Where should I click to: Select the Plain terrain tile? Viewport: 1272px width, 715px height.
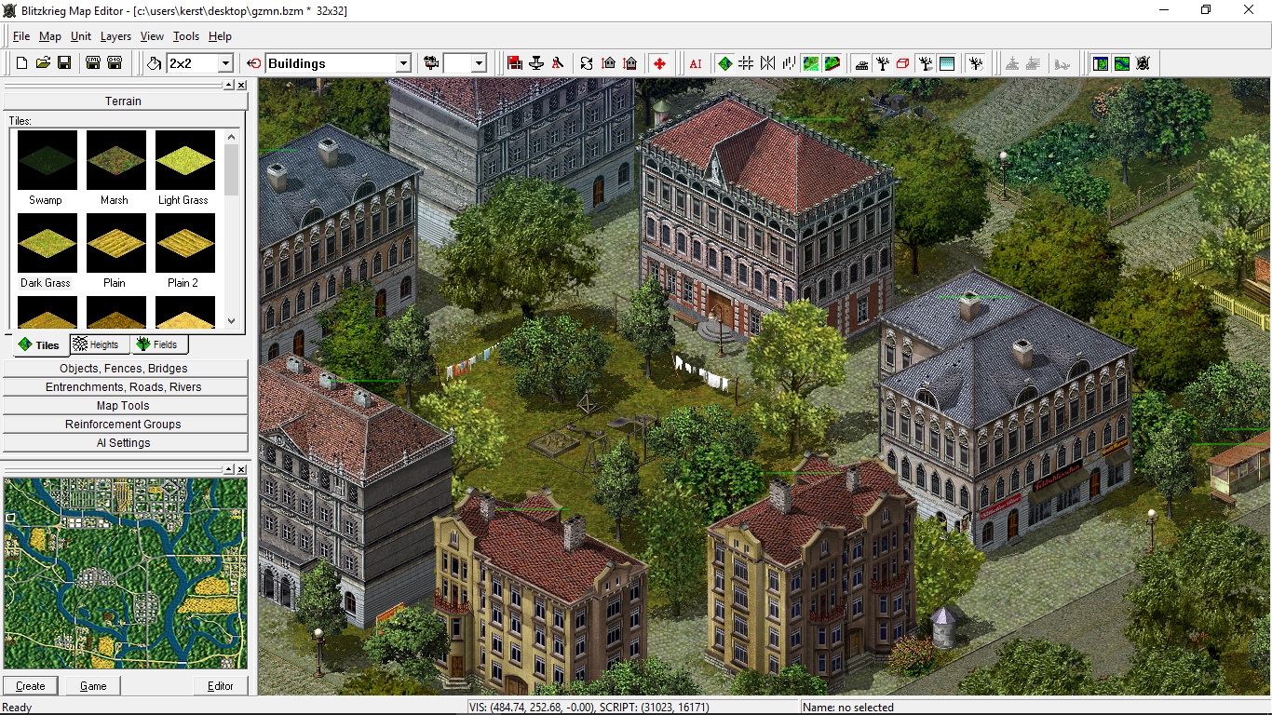tap(115, 250)
